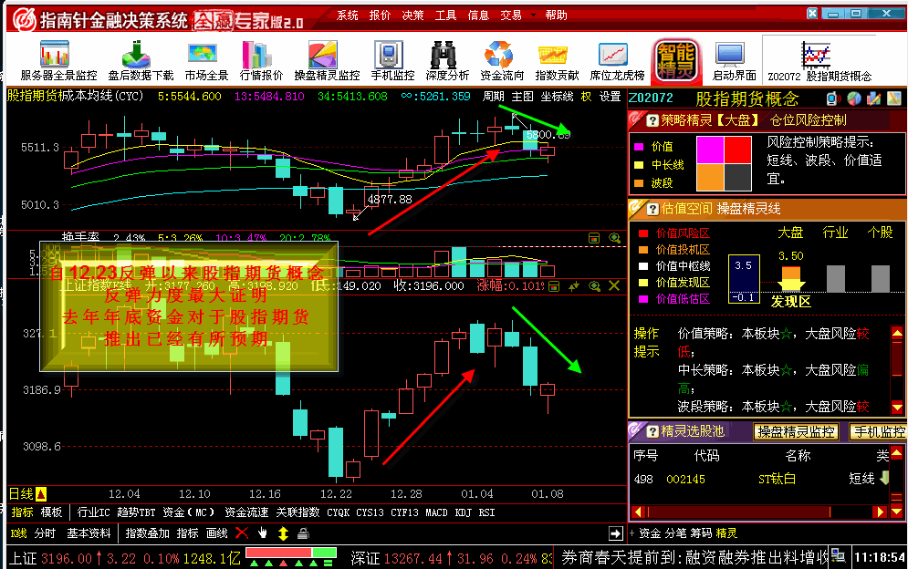
Task: Click the white arrow button at toolbar right
Action: (616, 533)
